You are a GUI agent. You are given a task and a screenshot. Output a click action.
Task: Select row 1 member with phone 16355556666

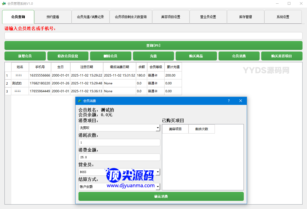[40, 75]
